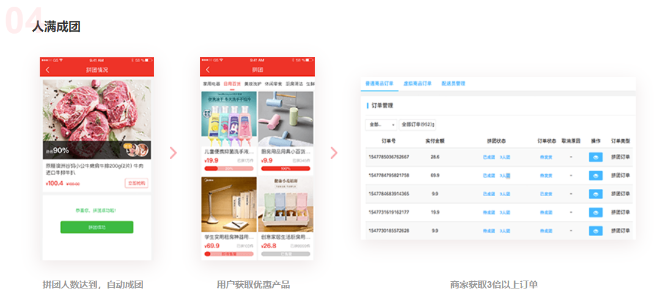Click view eye icon for order 1547731619162177
This screenshot has height=305, width=662.
(x=595, y=212)
